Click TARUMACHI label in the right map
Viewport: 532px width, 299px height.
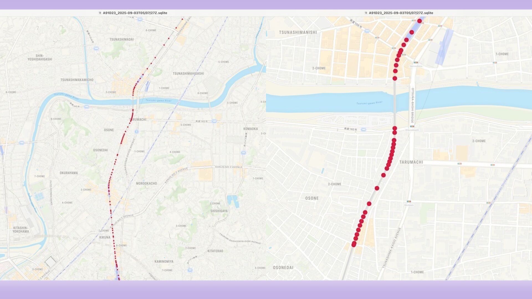click(411, 162)
